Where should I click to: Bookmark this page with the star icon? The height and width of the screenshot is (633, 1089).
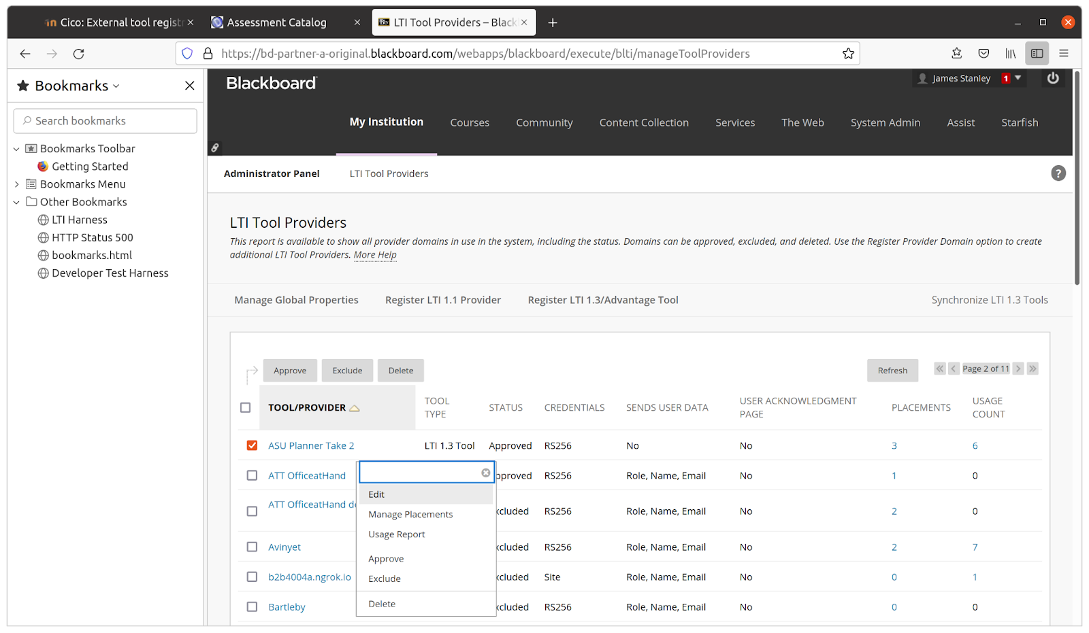click(848, 54)
